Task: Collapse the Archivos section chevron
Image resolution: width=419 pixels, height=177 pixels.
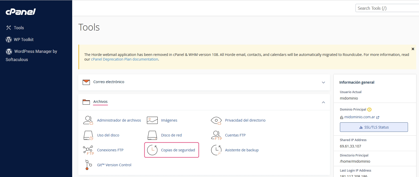Action: click(x=323, y=102)
